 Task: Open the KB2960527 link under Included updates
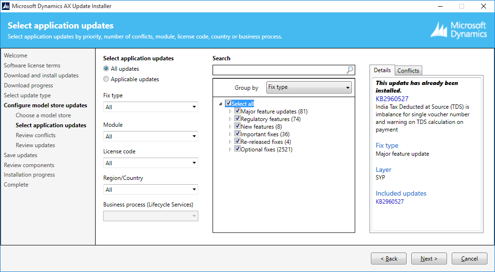tap(389, 202)
